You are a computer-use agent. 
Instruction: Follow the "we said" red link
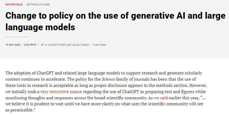click(161, 98)
